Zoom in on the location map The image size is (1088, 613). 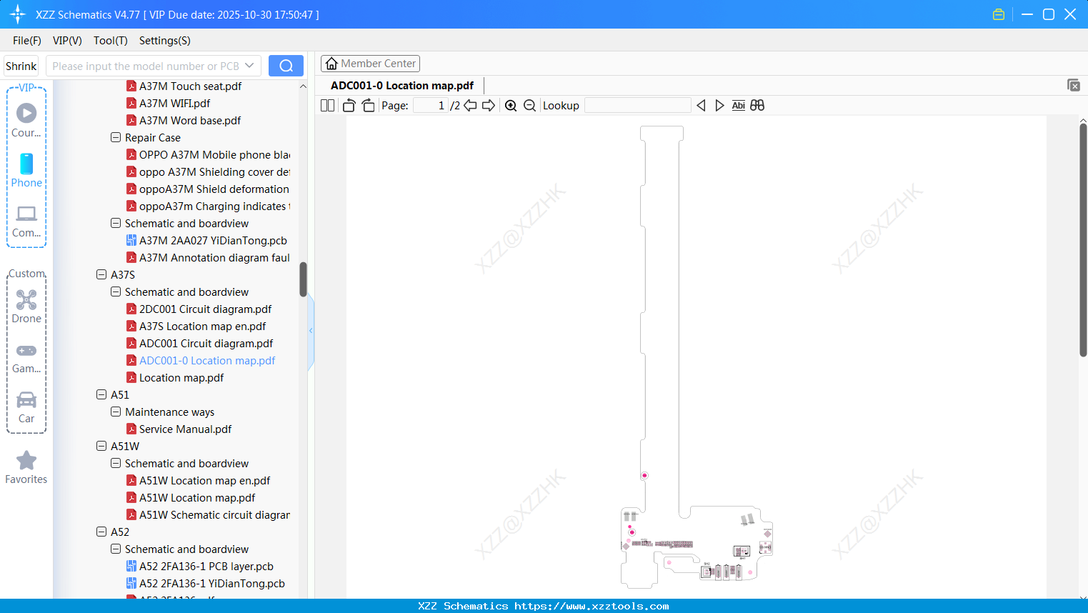pos(511,106)
